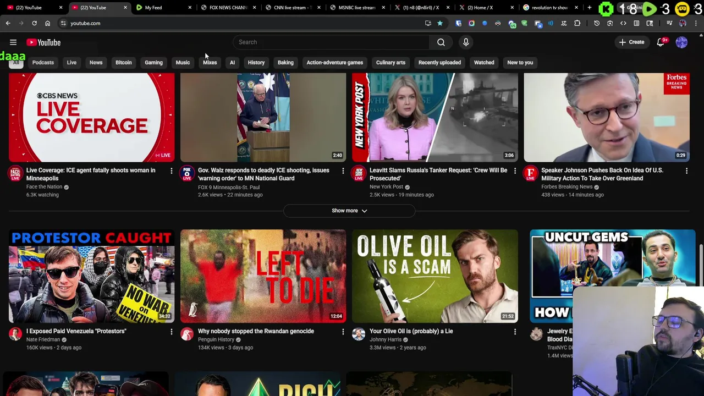Open 'Your Olive Oil is (probably) a Lie' title
The width and height of the screenshot is (704, 396).
pyautogui.click(x=411, y=331)
